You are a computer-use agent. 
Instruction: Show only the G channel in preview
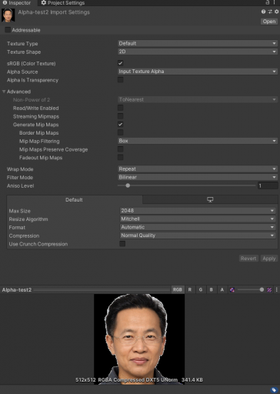[201, 290]
